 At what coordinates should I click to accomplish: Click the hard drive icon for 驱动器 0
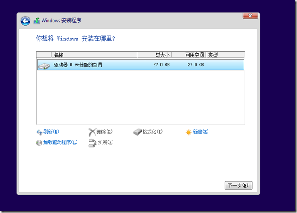pos(44,66)
